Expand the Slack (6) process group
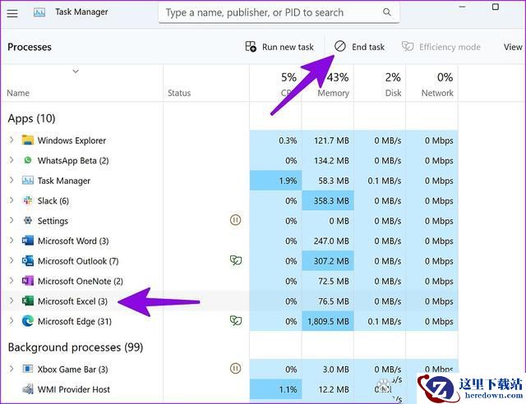Image resolution: width=526 pixels, height=404 pixels. coord(12,200)
